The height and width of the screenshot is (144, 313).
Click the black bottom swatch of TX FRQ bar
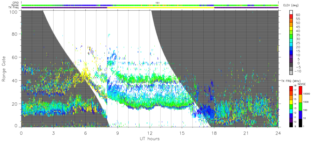(291, 125)
